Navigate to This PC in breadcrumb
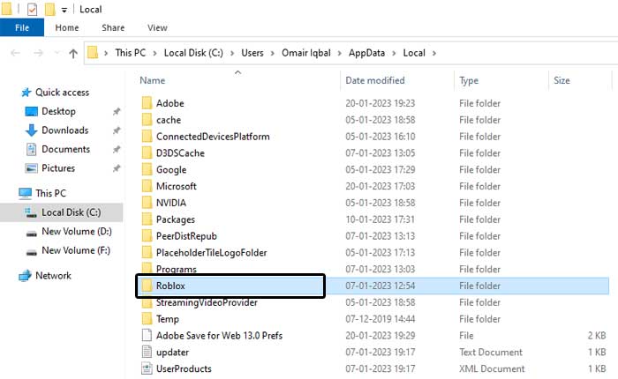The width and height of the screenshot is (618, 379). [131, 53]
